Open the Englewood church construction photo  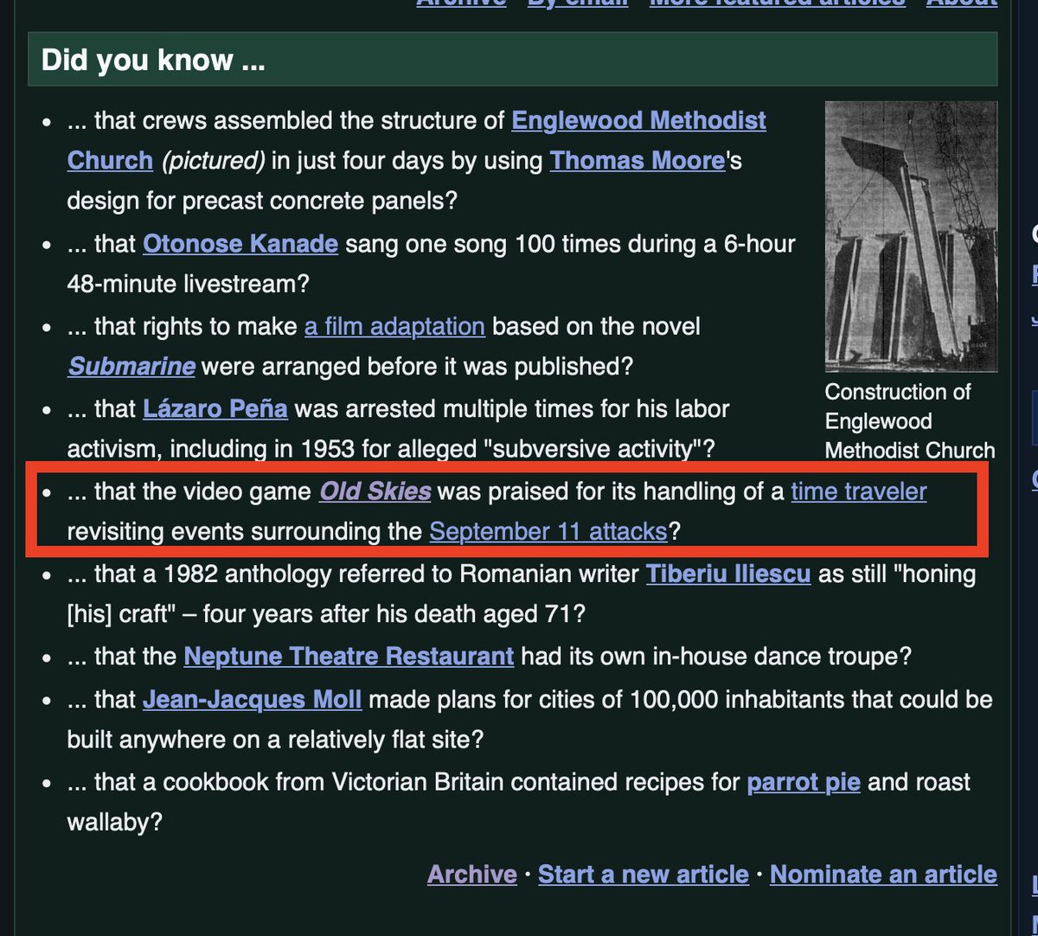pos(911,236)
